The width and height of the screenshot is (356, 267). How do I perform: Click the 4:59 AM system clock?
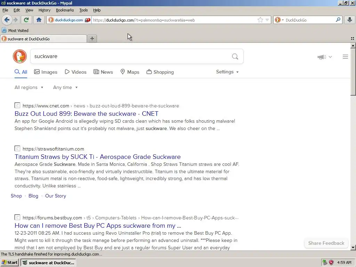(x=344, y=262)
